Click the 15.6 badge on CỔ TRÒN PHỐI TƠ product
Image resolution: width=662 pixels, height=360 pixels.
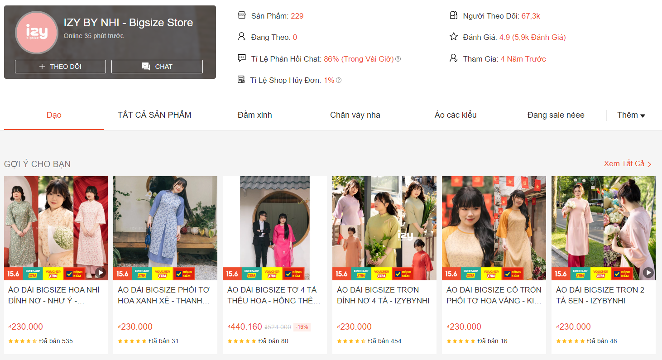451,274
